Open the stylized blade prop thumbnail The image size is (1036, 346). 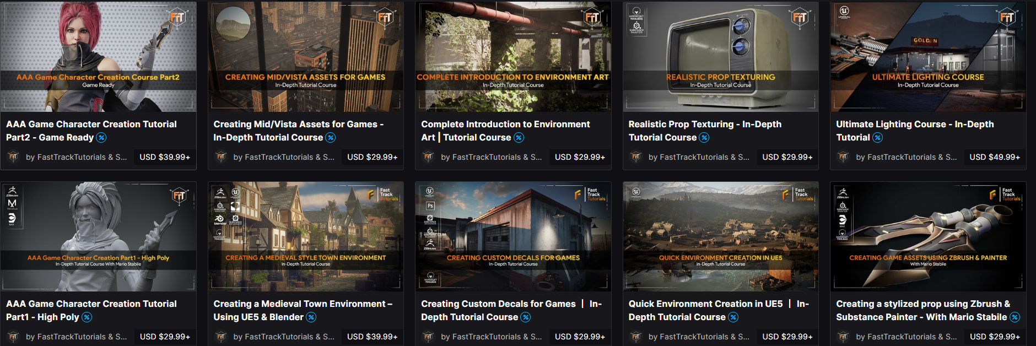click(x=928, y=236)
